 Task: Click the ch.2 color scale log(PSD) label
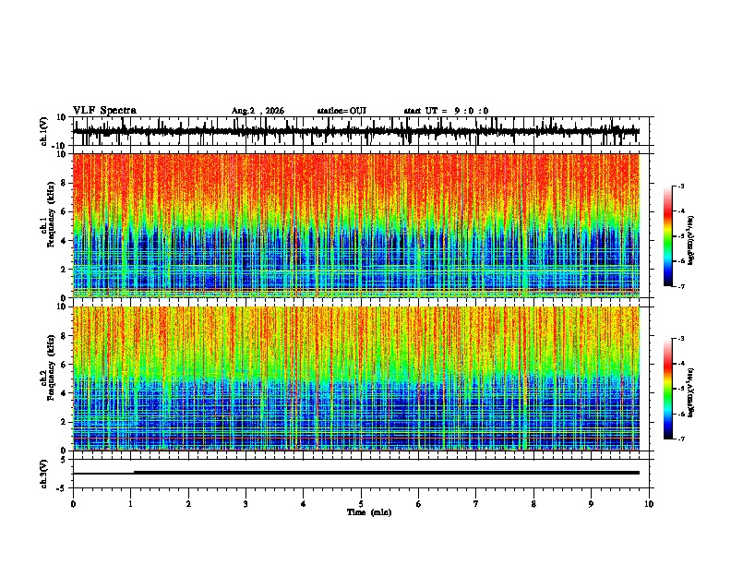[690, 392]
